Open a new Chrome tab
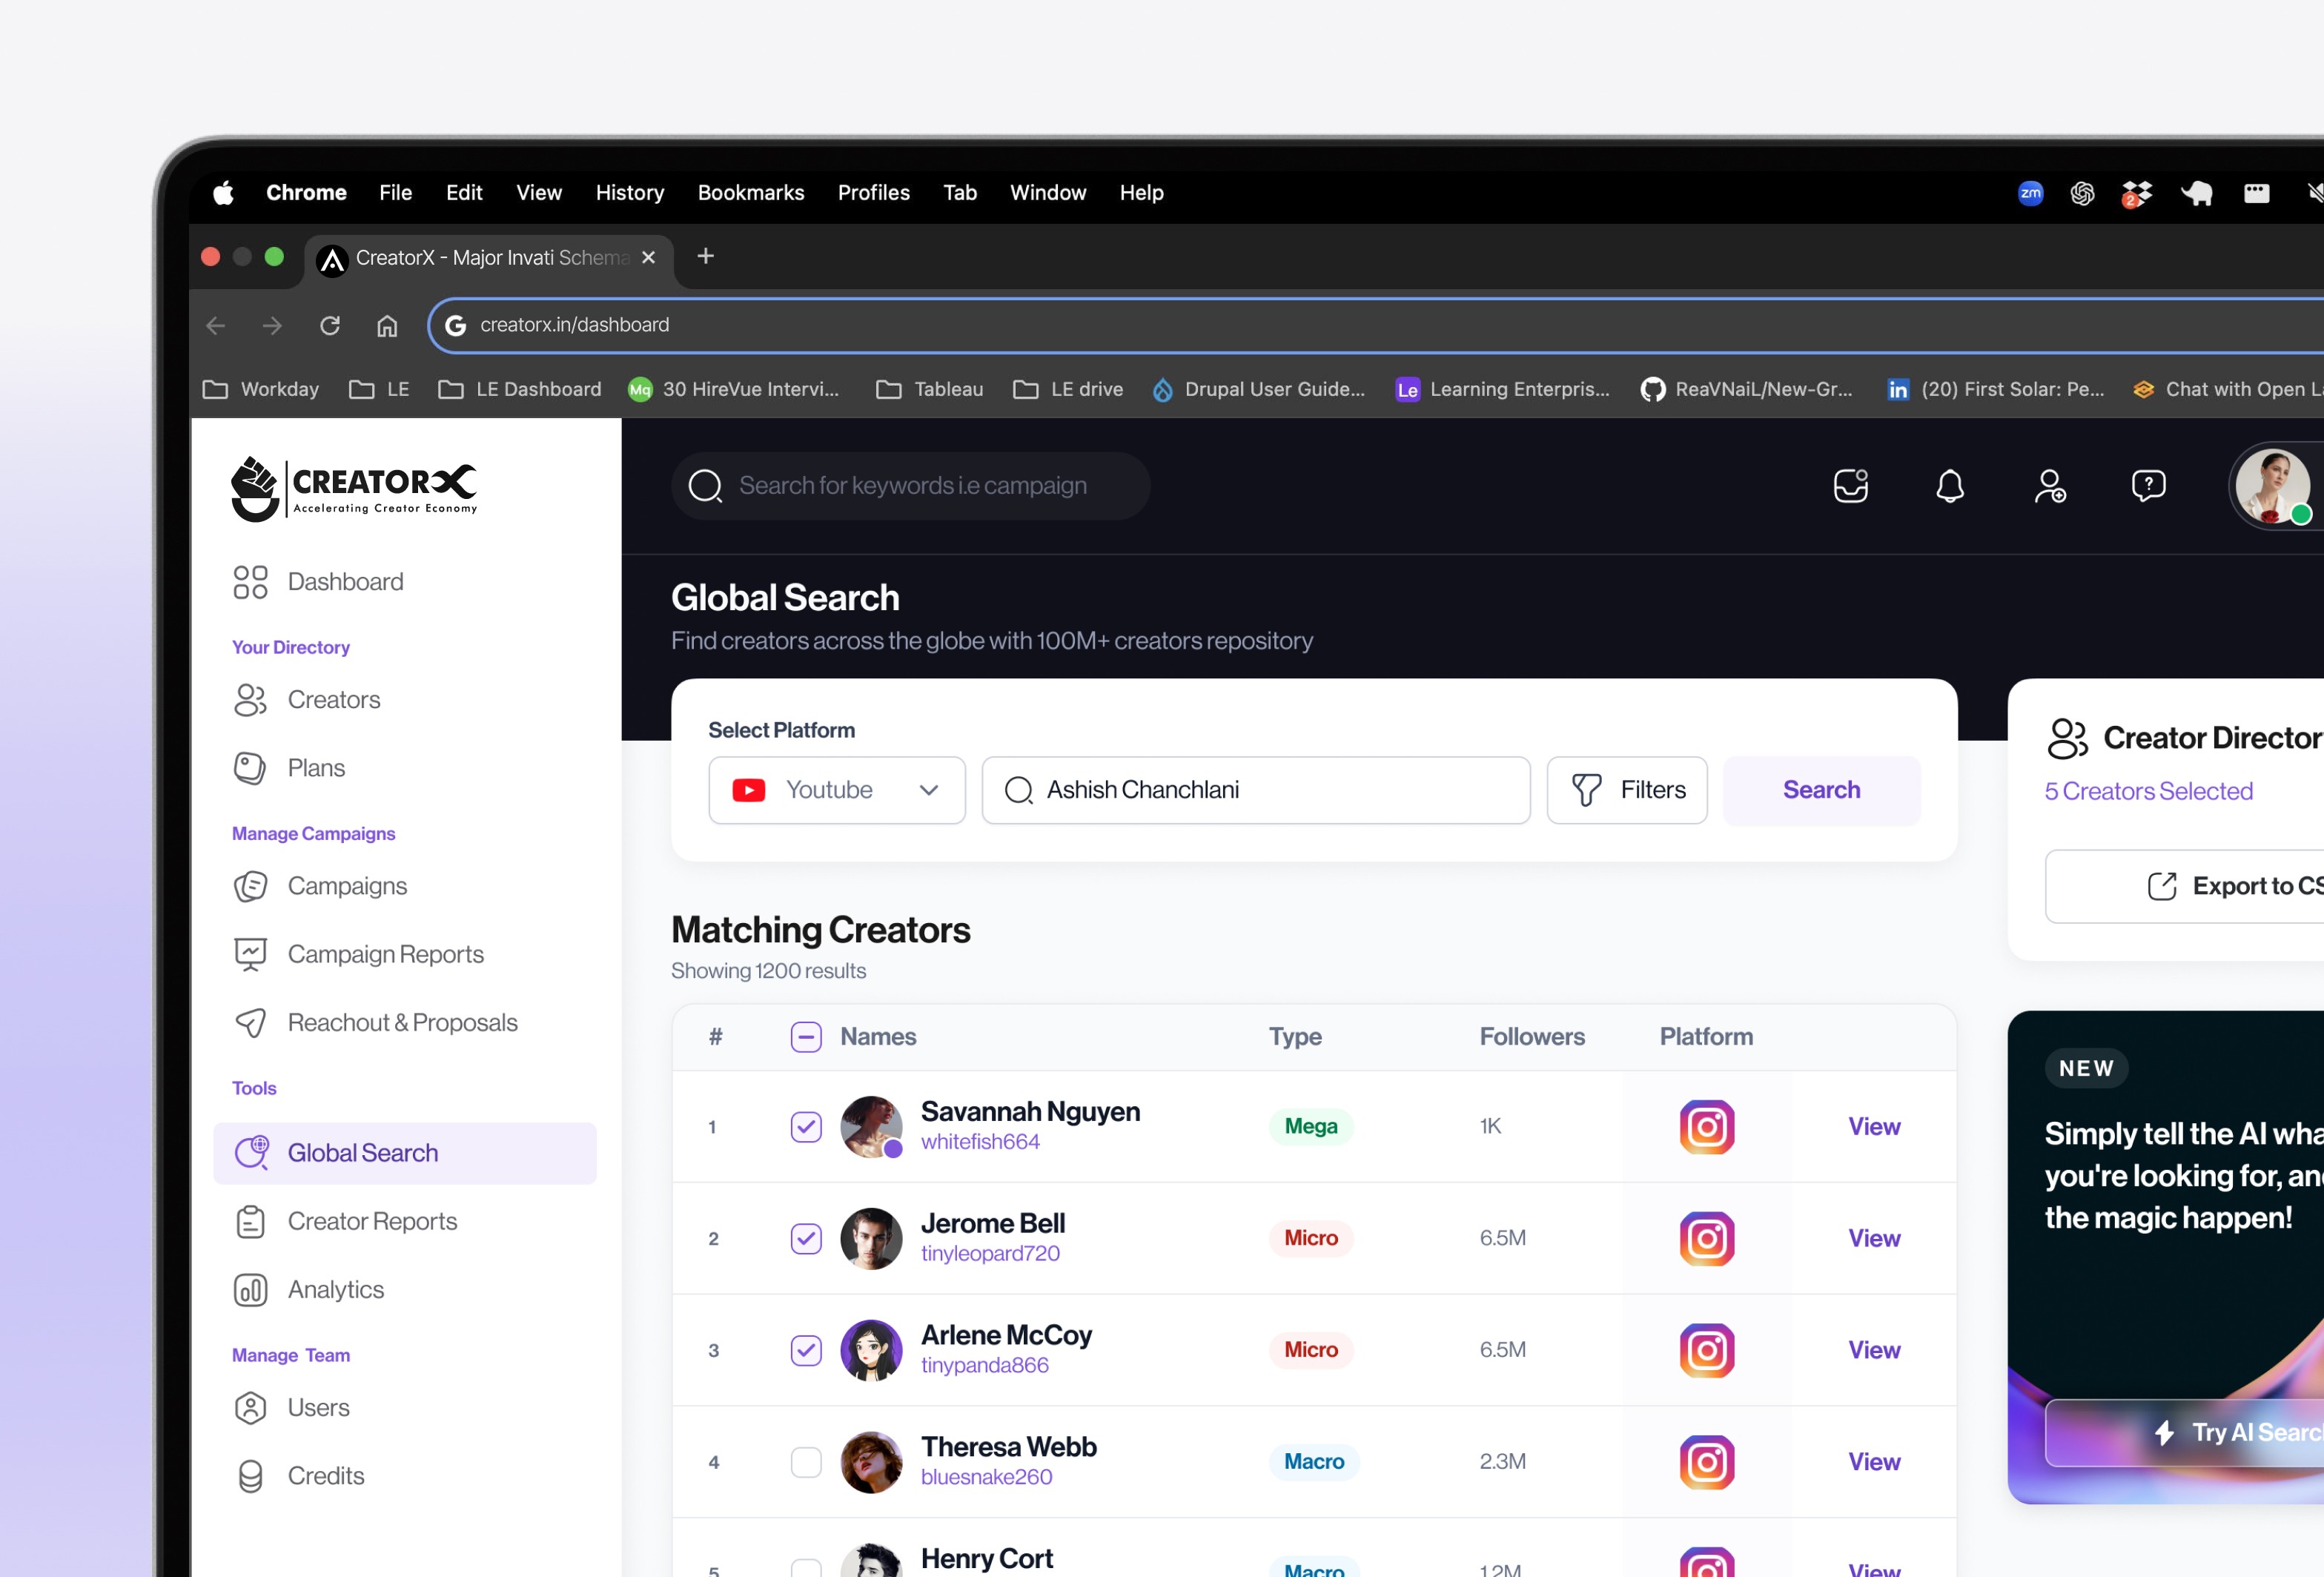This screenshot has width=2324, height=1577. (705, 257)
